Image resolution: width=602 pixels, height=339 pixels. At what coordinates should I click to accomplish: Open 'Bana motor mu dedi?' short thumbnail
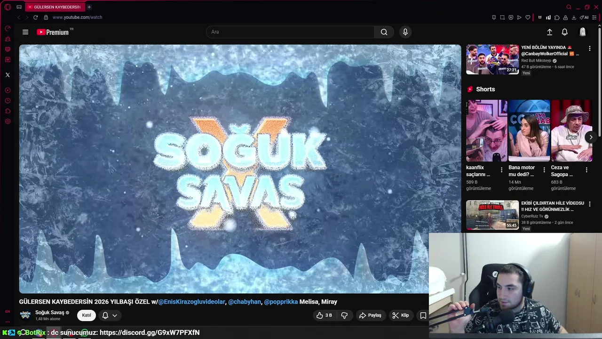(x=529, y=130)
